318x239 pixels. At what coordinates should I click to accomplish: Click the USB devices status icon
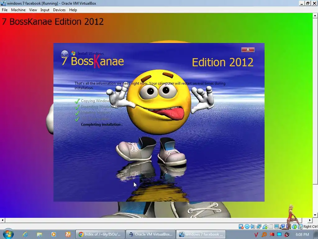(x=265, y=227)
